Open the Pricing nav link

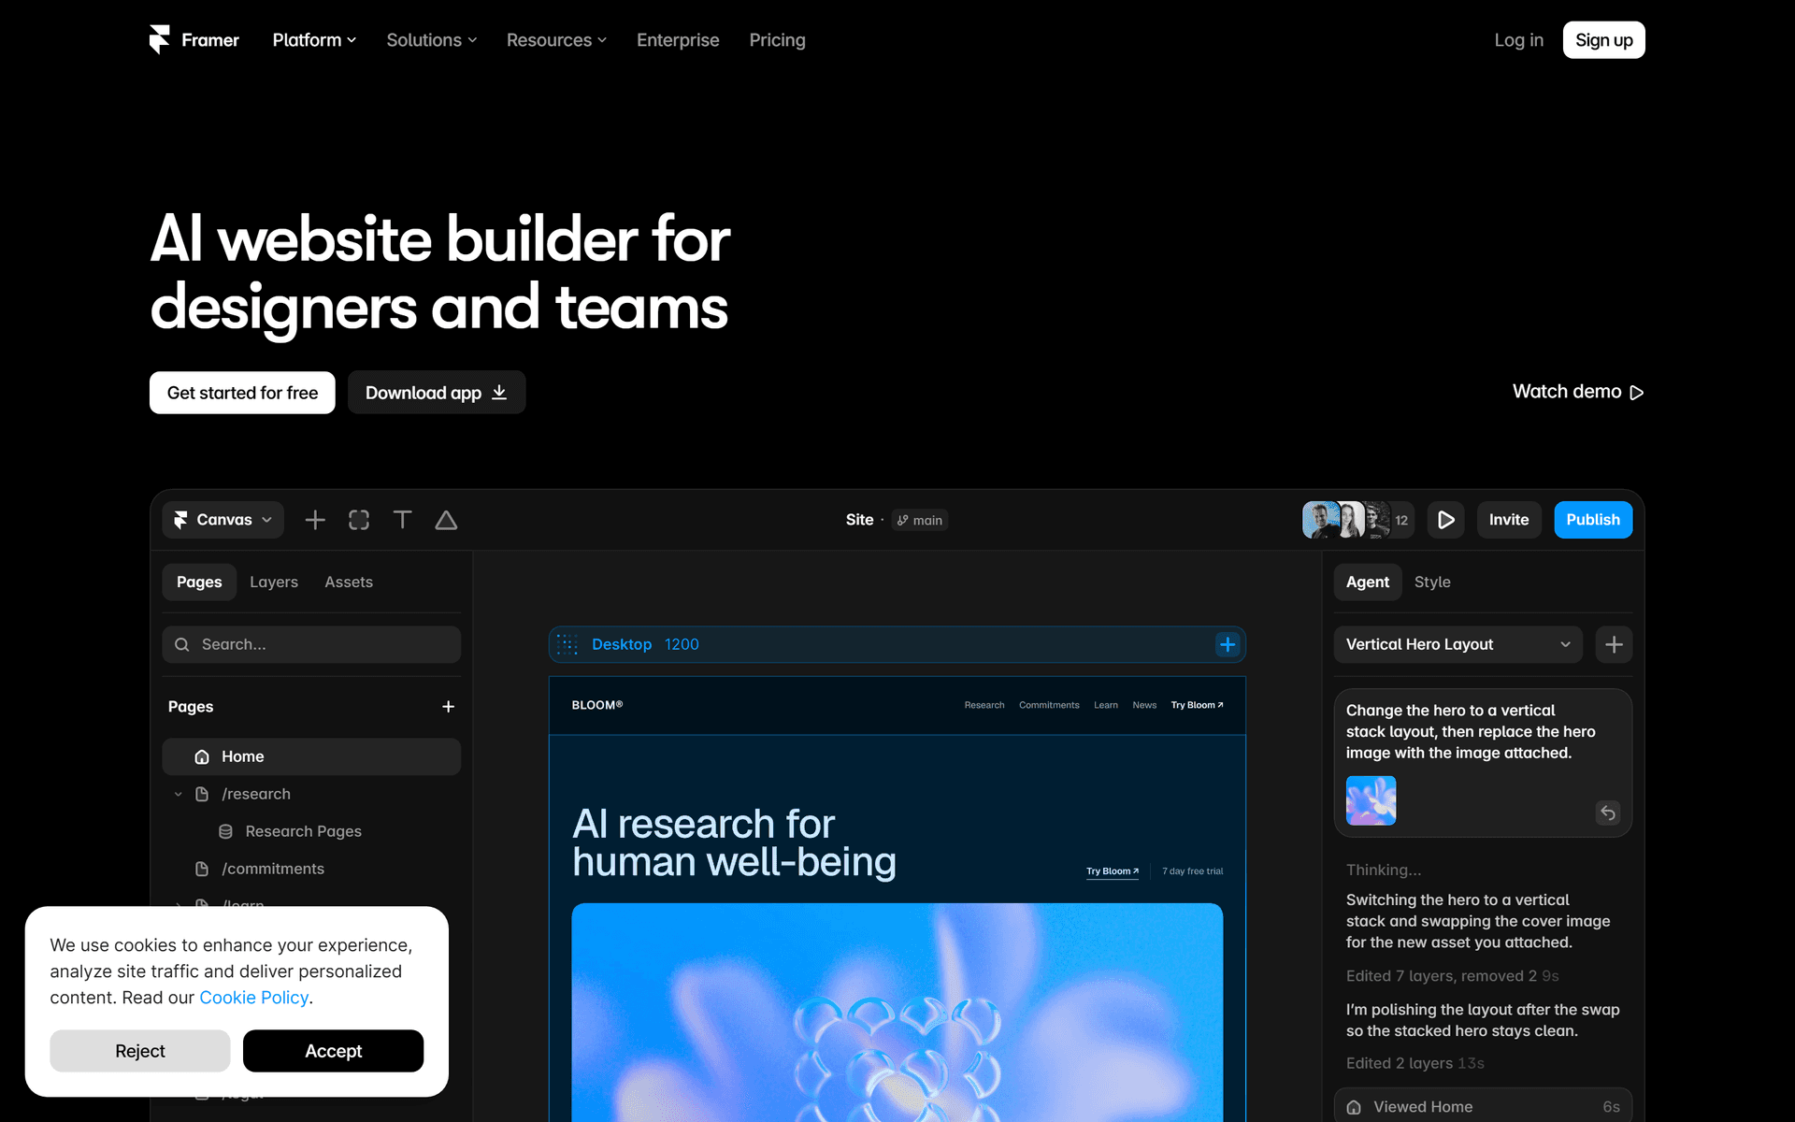click(x=777, y=40)
